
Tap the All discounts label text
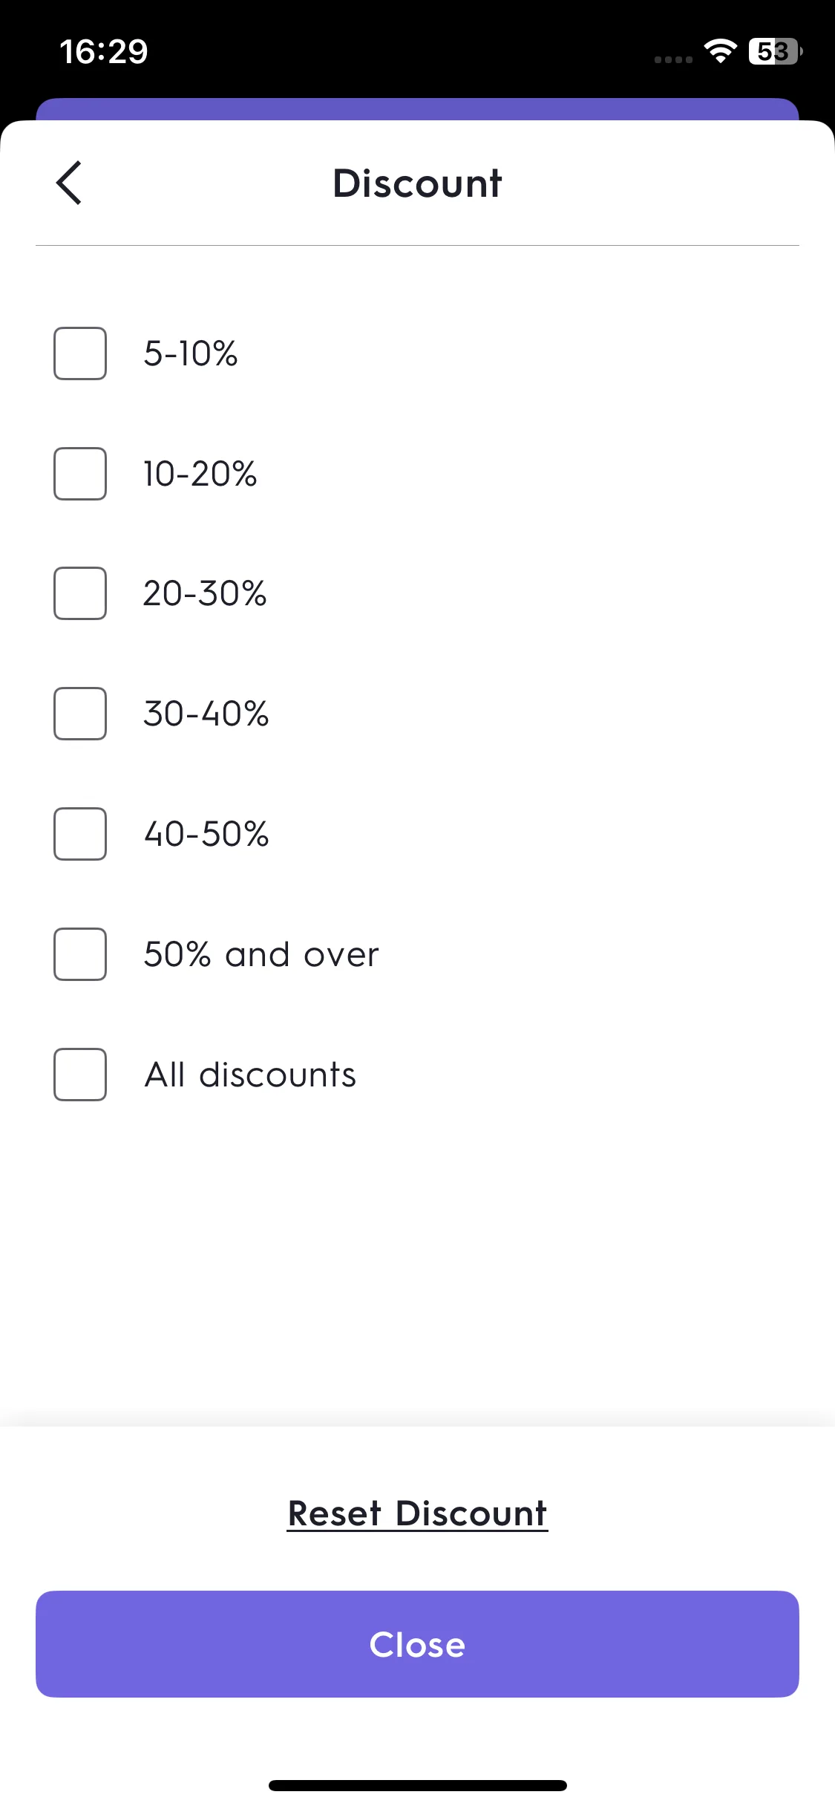(x=250, y=1075)
